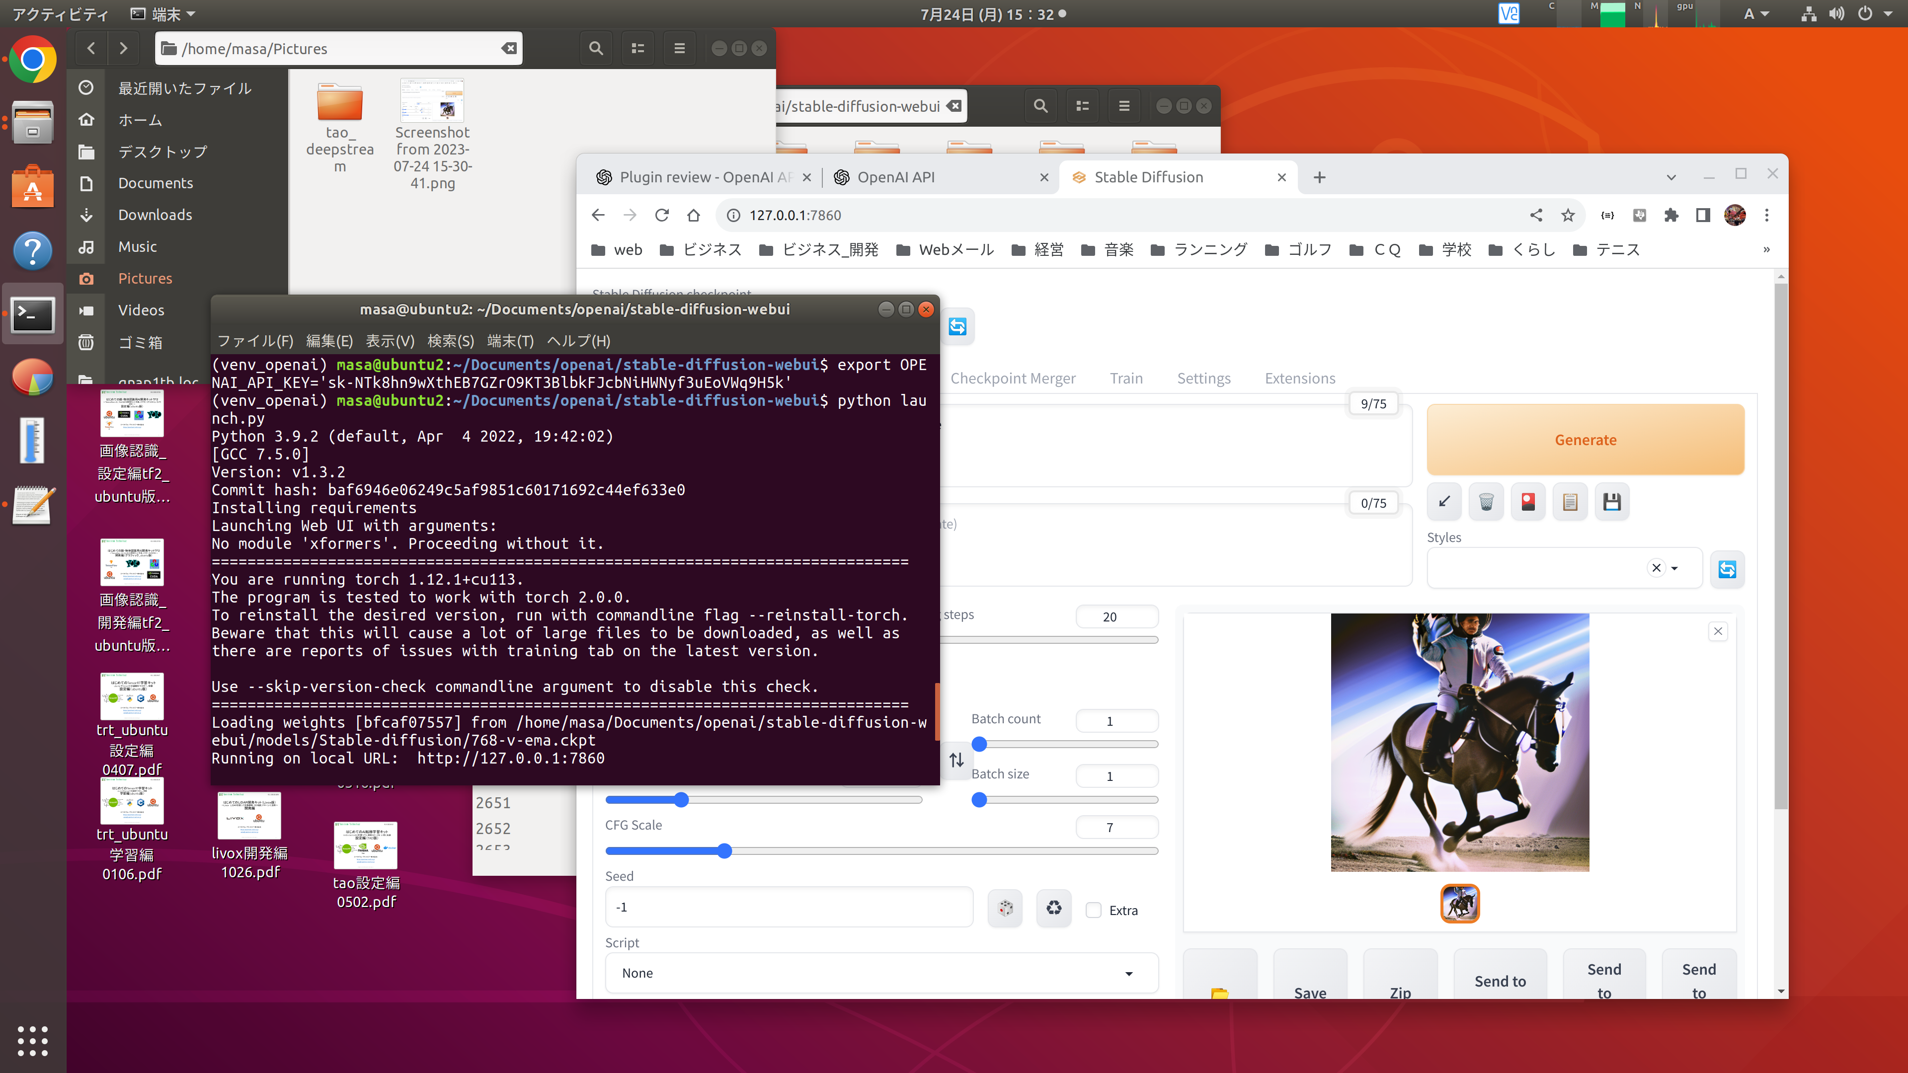The image size is (1908, 1073).
Task: Open the Extensions tab
Action: click(1300, 379)
